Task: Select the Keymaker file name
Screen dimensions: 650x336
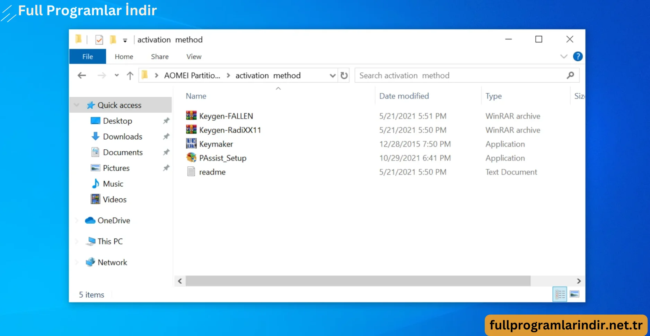Action: [216, 144]
